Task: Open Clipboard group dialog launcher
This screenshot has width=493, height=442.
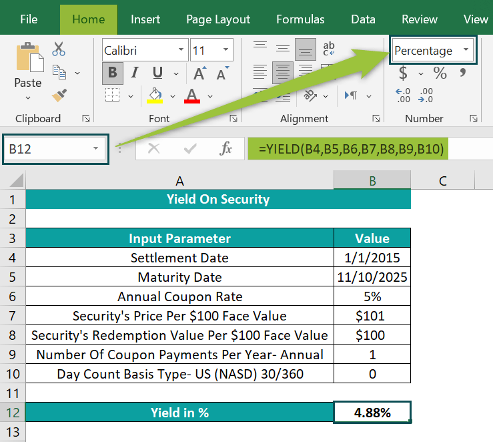Action: 86,118
